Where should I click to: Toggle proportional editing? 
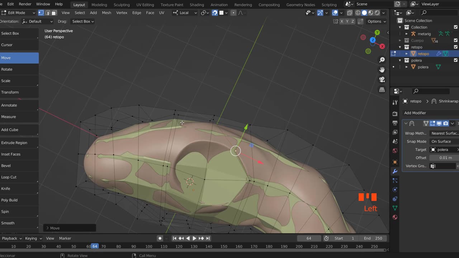pyautogui.click(x=233, y=13)
